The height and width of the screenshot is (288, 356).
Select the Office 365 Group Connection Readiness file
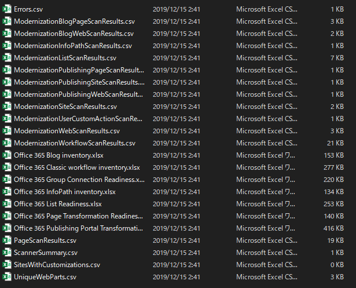[79, 179]
